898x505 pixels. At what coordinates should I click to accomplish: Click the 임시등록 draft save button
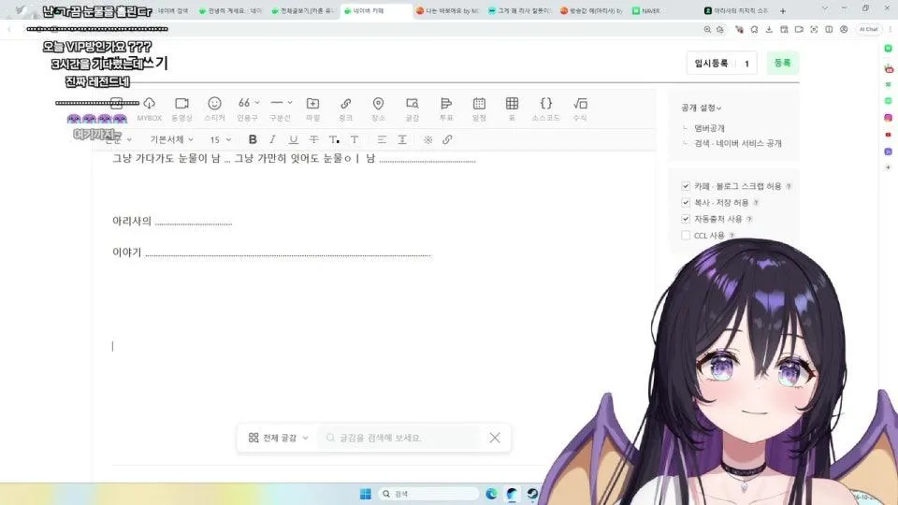tap(711, 63)
